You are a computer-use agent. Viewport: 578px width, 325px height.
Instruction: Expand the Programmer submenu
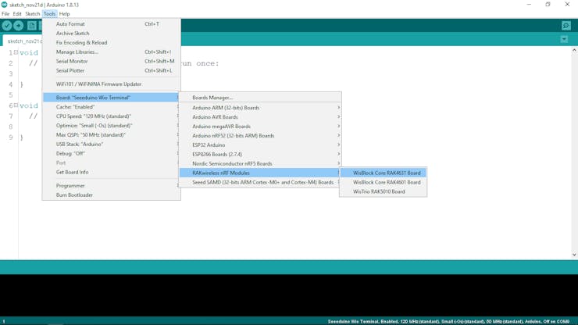112,186
